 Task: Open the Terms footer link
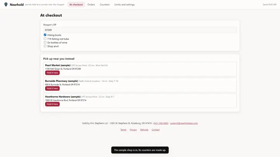[123, 130]
